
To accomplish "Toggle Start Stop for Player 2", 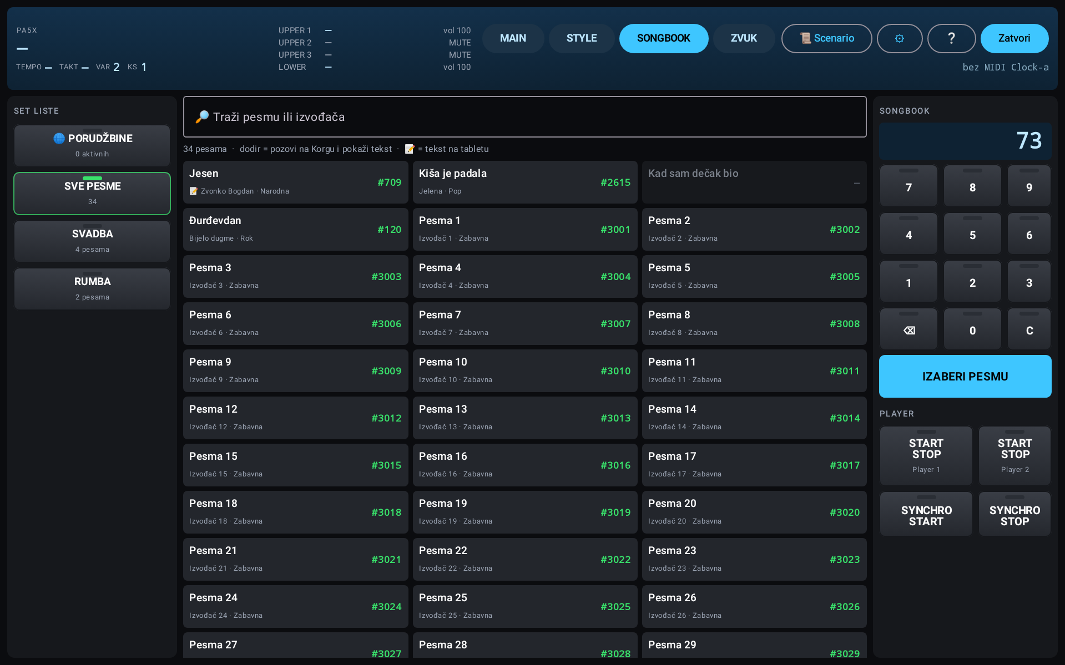I will click(x=1014, y=456).
